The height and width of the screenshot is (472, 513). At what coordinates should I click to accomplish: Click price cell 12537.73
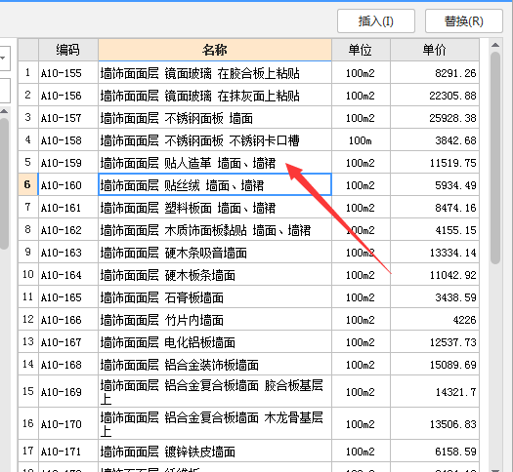(435, 342)
